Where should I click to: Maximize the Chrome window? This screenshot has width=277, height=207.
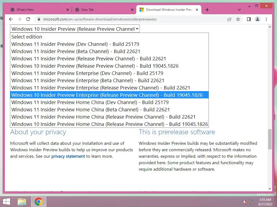click(x=257, y=6)
